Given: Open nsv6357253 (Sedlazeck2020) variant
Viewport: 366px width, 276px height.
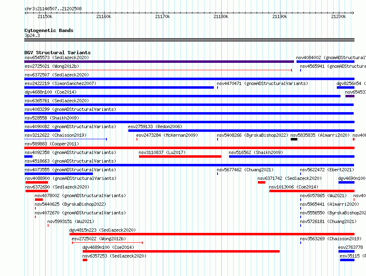Looking at the screenshot, I should point(114,256).
